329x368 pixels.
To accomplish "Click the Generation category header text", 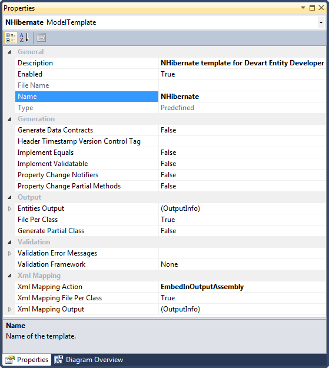I will point(36,119).
